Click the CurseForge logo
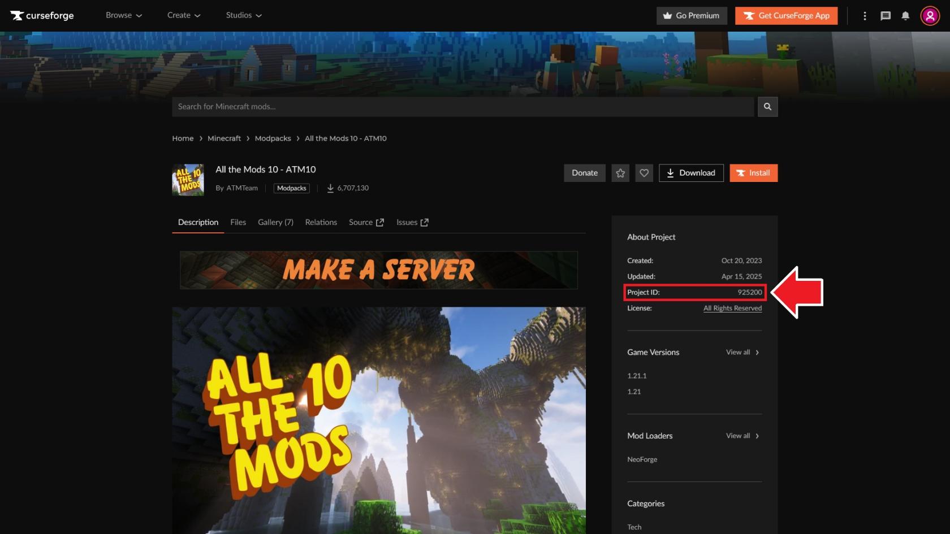Image resolution: width=950 pixels, height=534 pixels. coord(42,15)
